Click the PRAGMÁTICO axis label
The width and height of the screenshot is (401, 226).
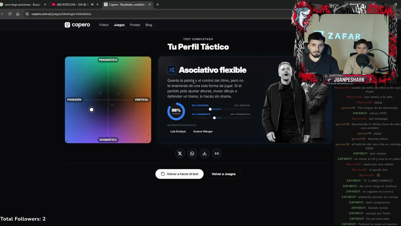coord(108,60)
